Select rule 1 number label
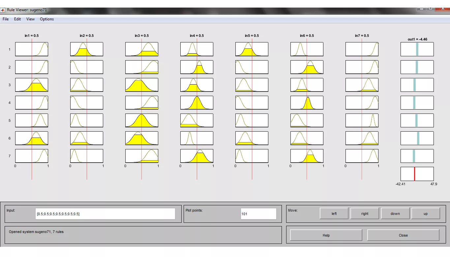Image resolution: width=450 pixels, height=257 pixels. pyautogui.click(x=10, y=50)
